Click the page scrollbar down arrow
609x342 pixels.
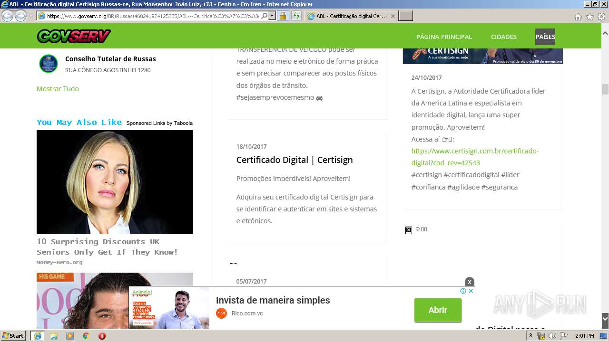605,319
